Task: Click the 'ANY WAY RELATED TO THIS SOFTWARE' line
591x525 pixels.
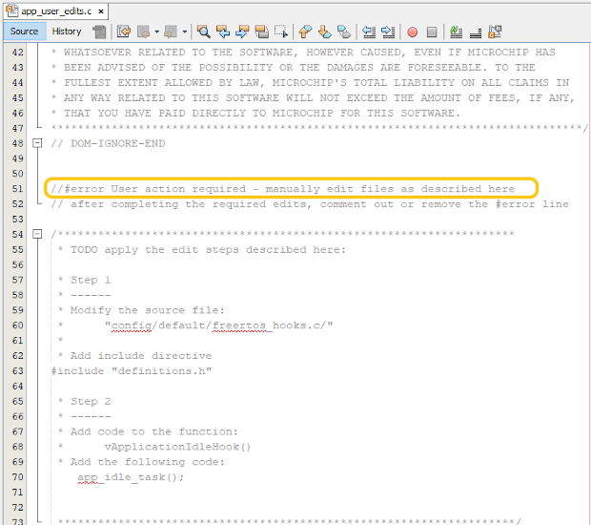Action: tap(314, 97)
